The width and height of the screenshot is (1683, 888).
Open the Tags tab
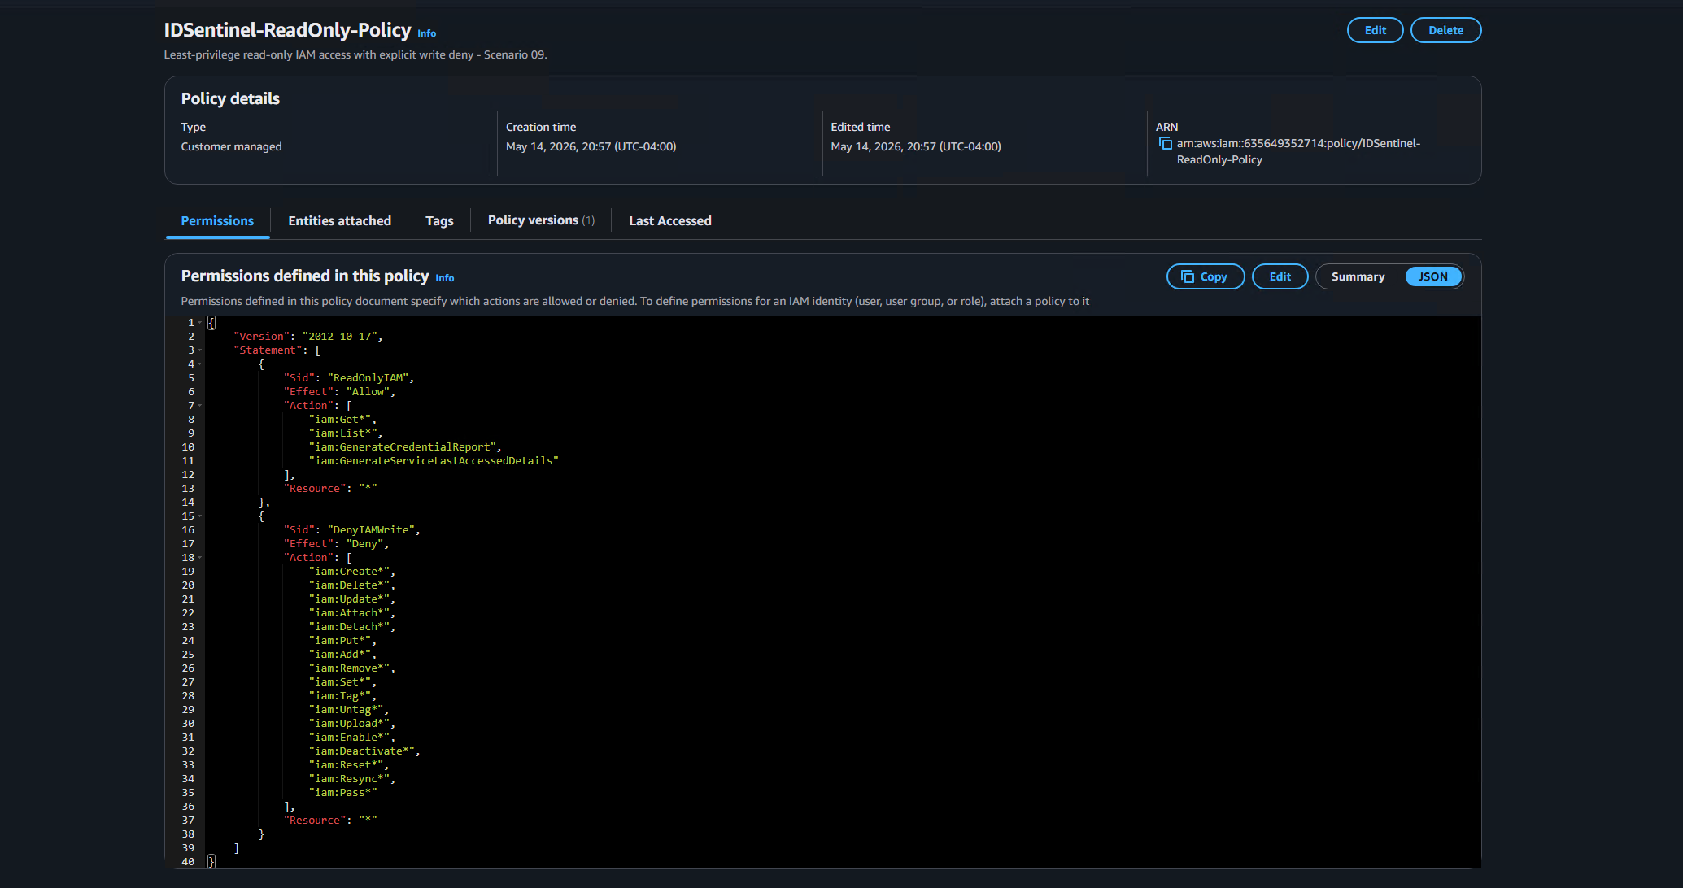click(439, 220)
